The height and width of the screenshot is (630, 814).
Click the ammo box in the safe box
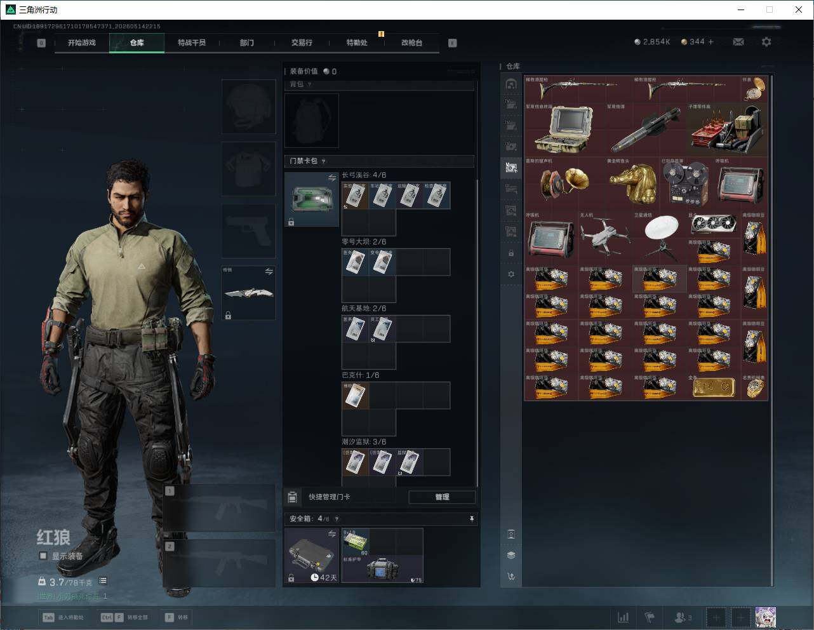click(x=356, y=542)
